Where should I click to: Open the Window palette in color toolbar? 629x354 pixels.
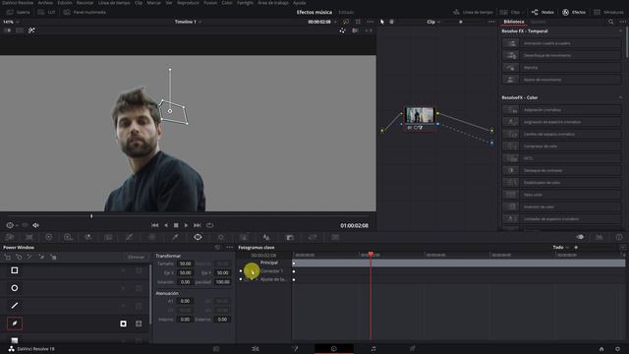click(198, 237)
